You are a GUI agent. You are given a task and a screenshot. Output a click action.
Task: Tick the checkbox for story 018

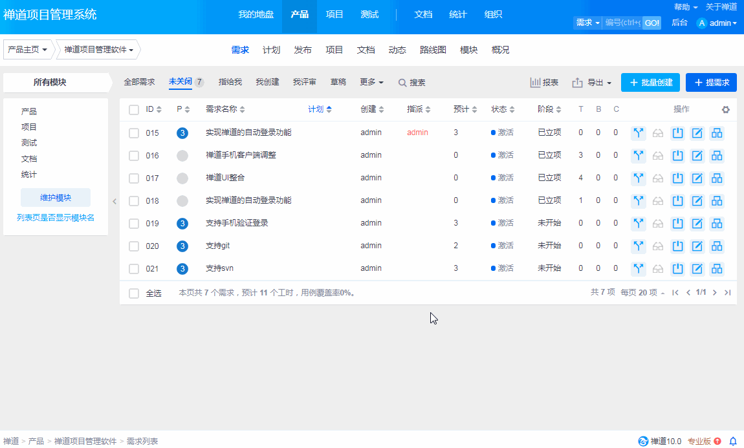click(134, 201)
